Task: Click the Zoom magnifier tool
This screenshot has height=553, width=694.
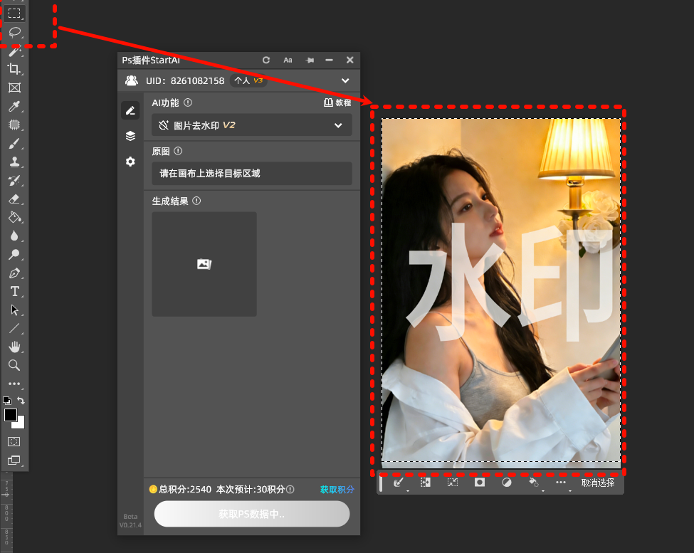Action: coord(14,365)
